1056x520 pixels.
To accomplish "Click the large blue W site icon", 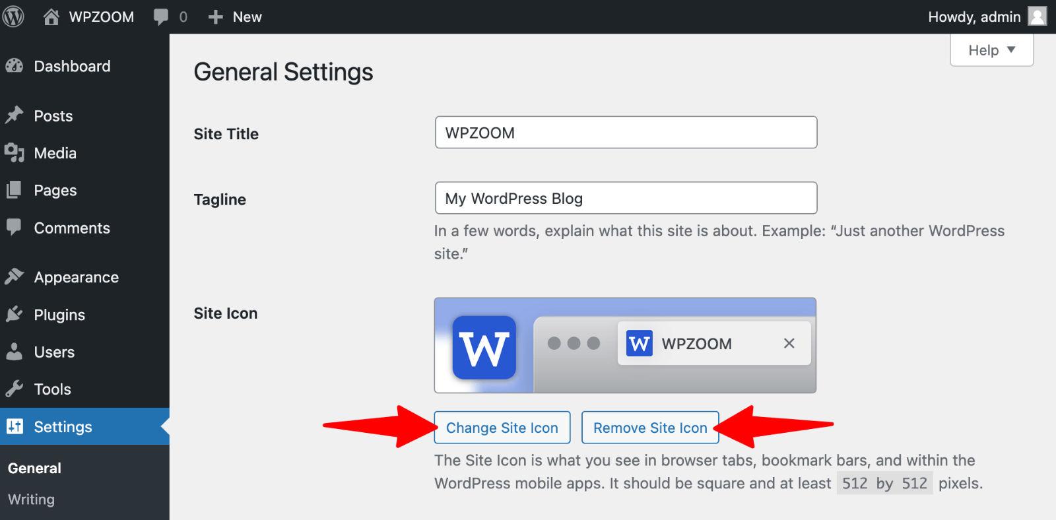I will tap(484, 348).
